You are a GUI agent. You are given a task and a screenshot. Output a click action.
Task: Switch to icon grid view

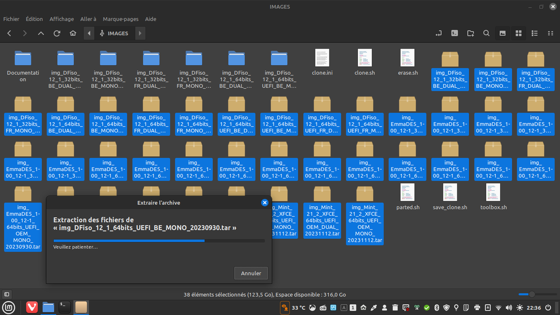pyautogui.click(x=518, y=33)
